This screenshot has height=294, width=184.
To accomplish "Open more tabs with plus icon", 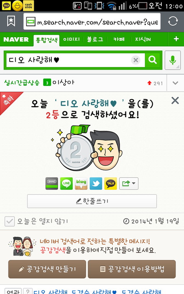I will (176, 39).
